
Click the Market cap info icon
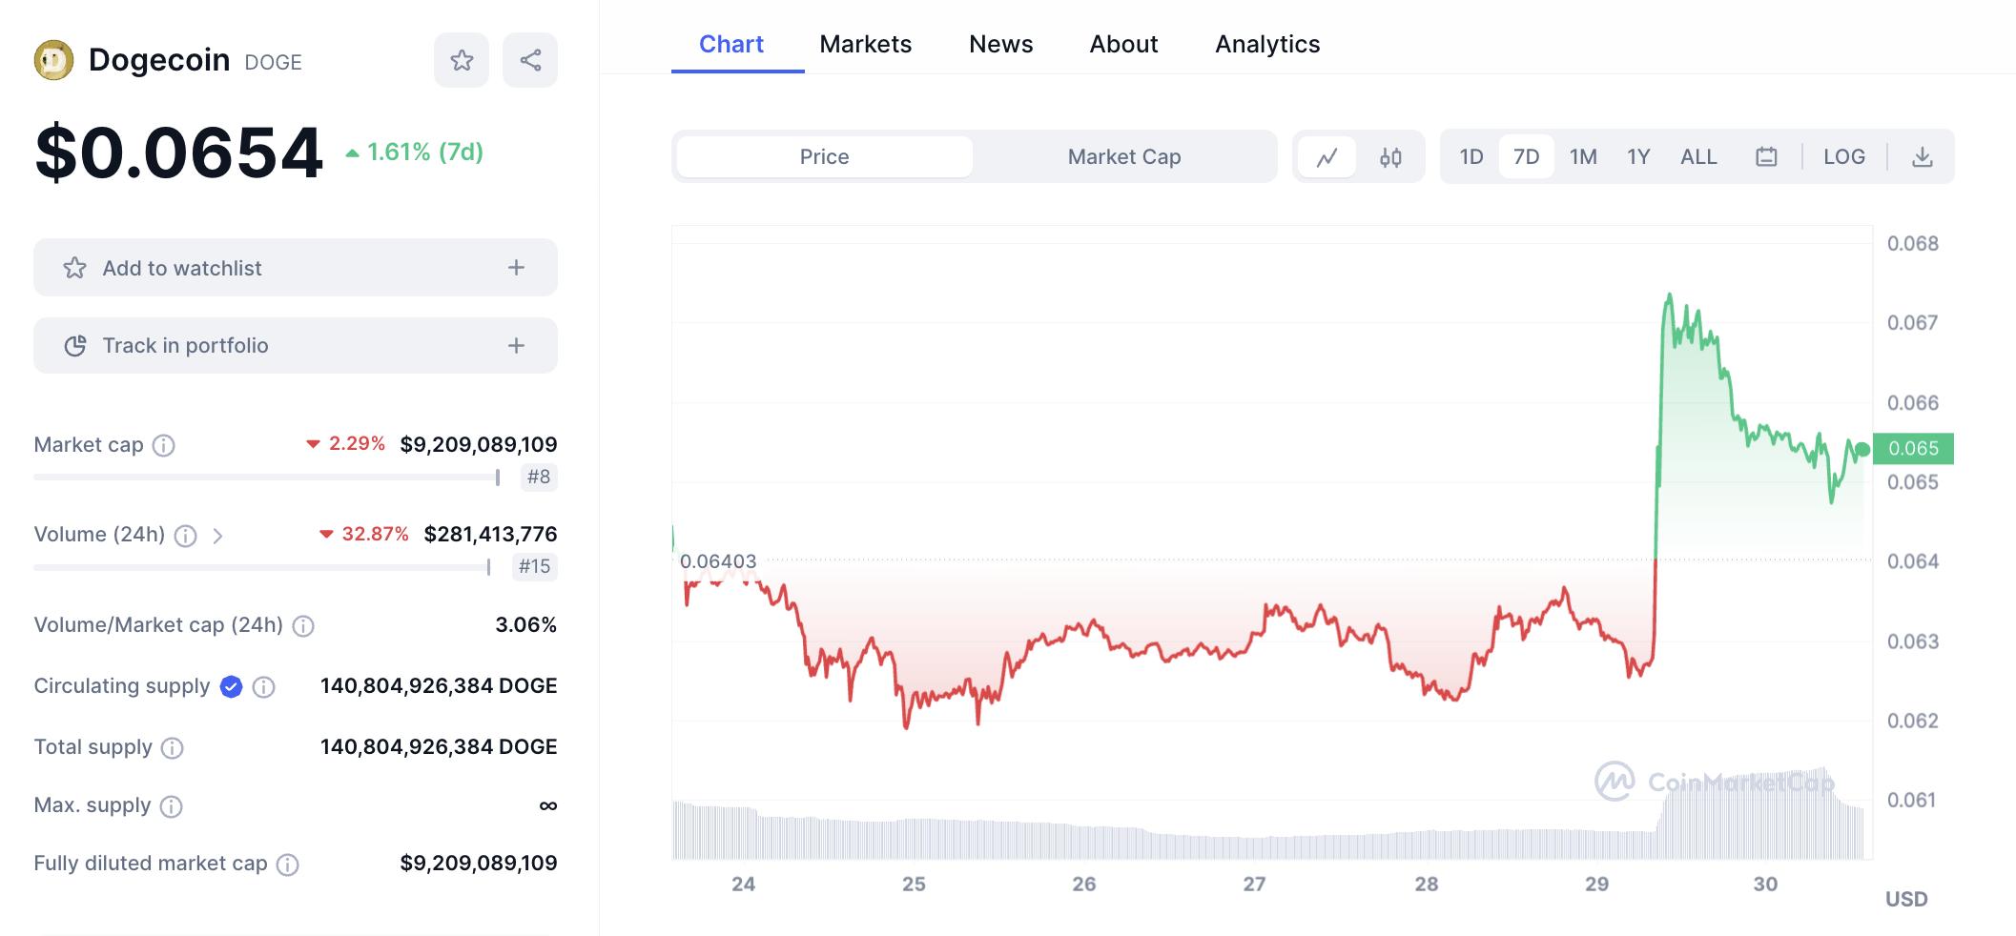(x=164, y=444)
